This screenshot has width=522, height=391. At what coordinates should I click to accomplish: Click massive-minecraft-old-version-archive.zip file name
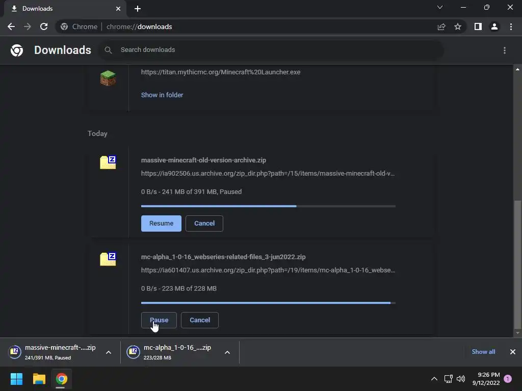pos(203,160)
